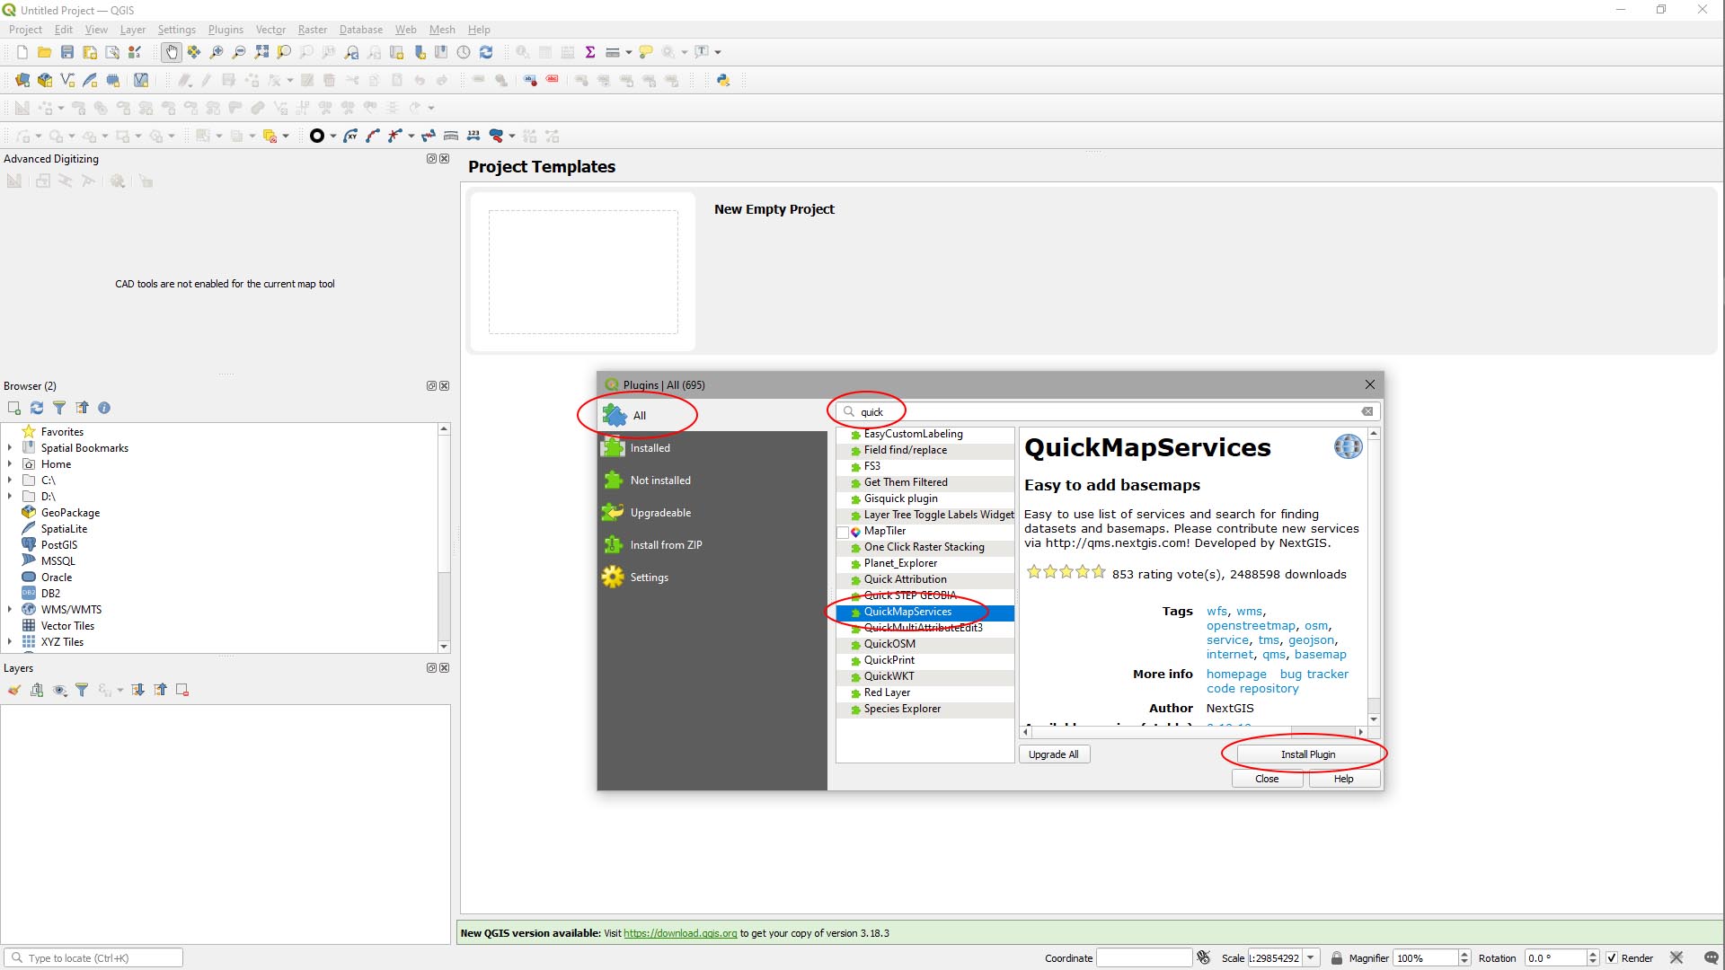
Task: Click the Statistical Summary sigma icon
Action: click(590, 52)
